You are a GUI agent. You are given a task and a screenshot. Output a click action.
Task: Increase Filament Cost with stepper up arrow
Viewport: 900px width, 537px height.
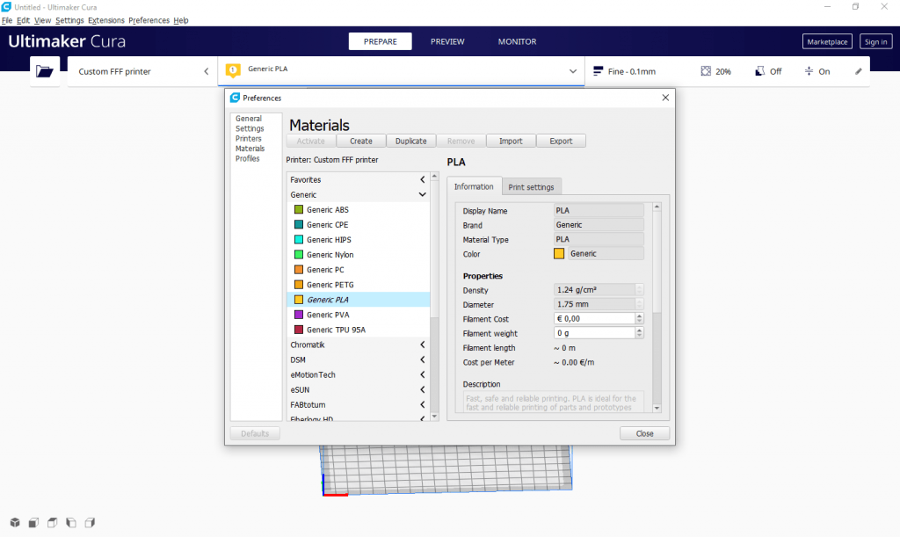pyautogui.click(x=640, y=316)
